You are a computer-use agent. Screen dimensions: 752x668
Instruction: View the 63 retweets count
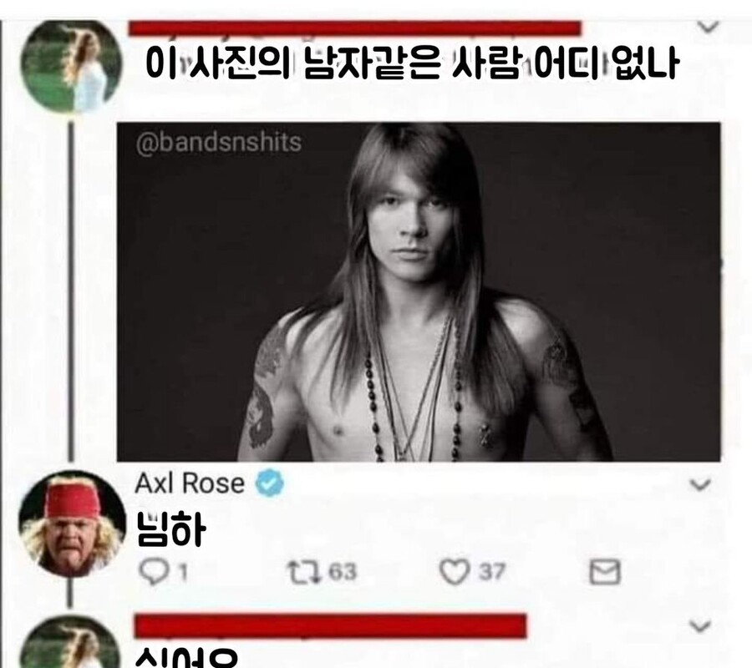(342, 572)
